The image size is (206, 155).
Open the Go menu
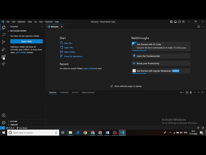click(x=36, y=22)
